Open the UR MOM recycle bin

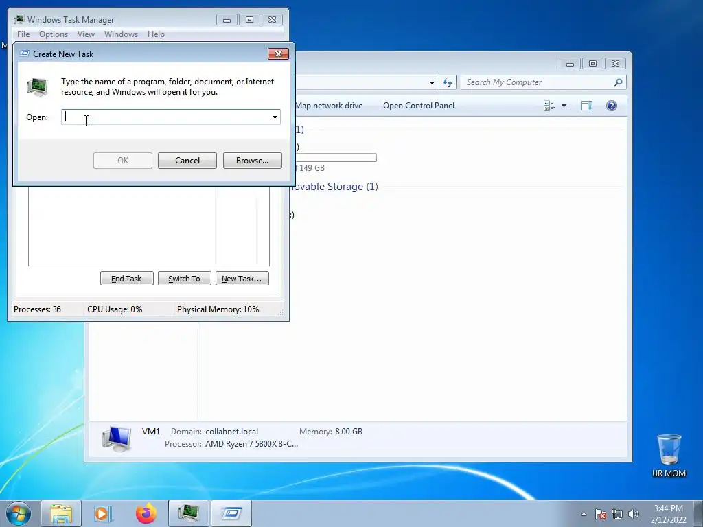(x=669, y=456)
